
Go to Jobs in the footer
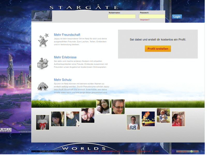pyautogui.click(x=157, y=151)
